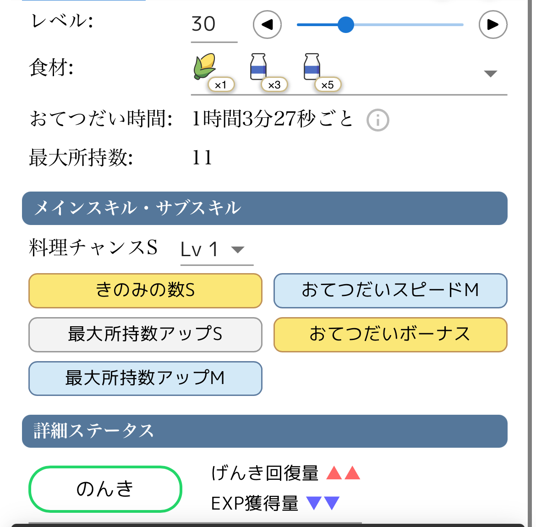Screen dimensions: 536x527
Task: Click the のんき nature button
Action: (x=105, y=489)
